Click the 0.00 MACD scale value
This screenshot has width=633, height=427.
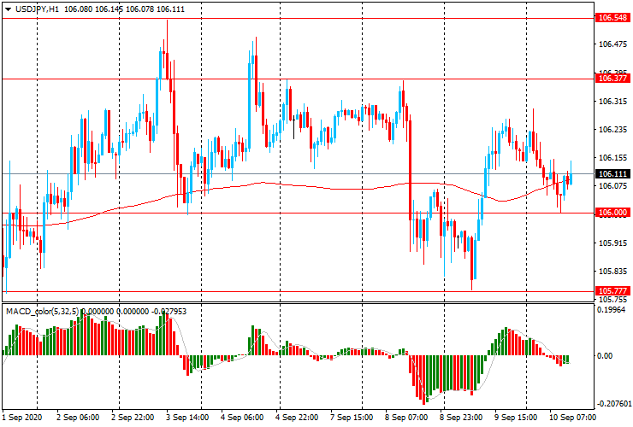[605, 356]
